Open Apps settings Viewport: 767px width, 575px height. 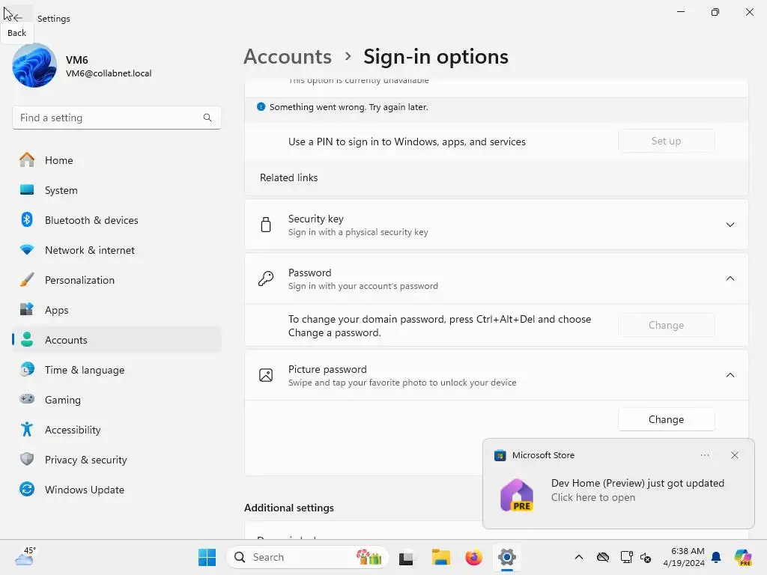[x=116, y=310]
